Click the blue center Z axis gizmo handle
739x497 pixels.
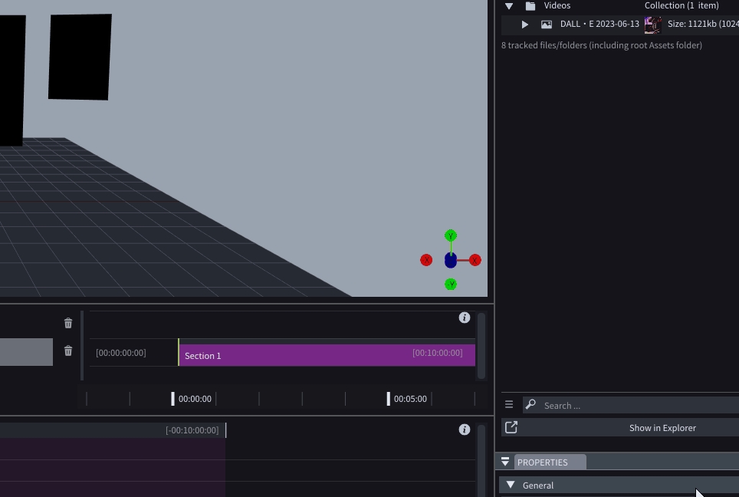[x=451, y=261]
